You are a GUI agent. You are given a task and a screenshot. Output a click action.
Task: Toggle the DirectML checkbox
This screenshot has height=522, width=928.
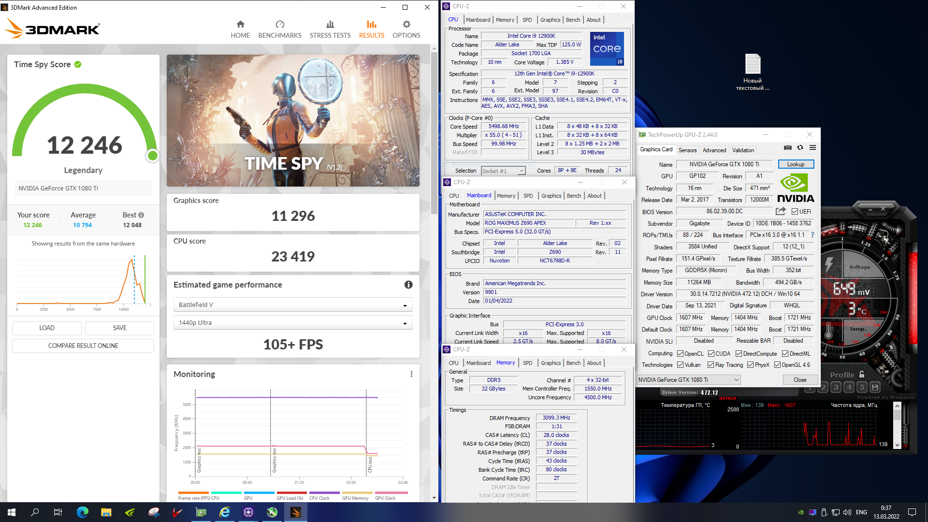785,354
